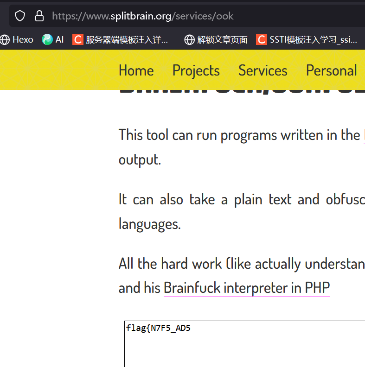Click globe icon beside 解锁文章页面 bookmark
Viewport: 365px width, 367px height.
coord(189,40)
